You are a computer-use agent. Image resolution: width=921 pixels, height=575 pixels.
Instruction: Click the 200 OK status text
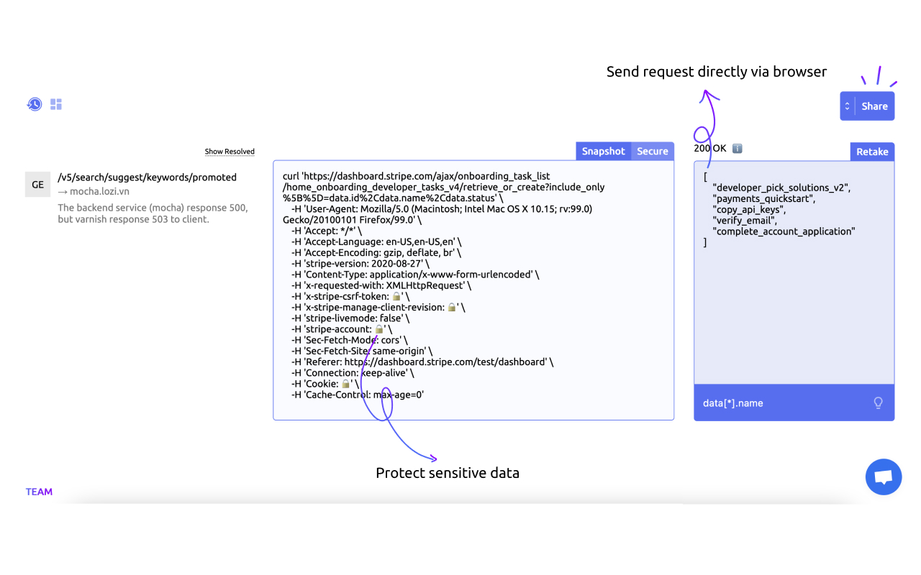pyautogui.click(x=710, y=148)
